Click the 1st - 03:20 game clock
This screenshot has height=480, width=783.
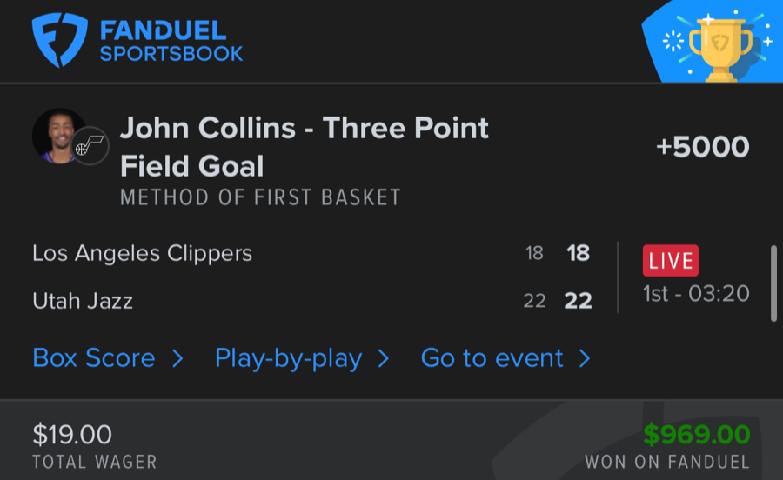point(696,293)
